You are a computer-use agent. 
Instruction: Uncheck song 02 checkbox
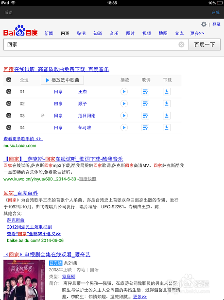click(9, 103)
